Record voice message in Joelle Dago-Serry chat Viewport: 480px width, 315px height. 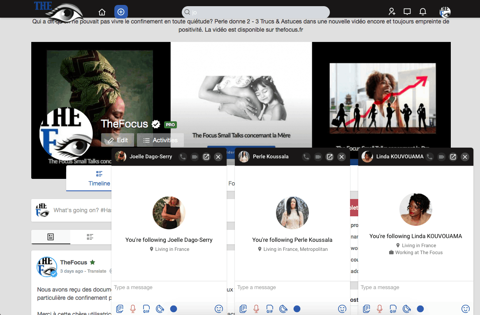[133, 308]
